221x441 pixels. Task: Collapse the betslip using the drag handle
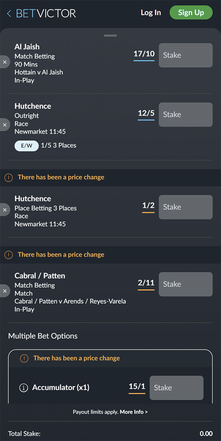point(110,36)
